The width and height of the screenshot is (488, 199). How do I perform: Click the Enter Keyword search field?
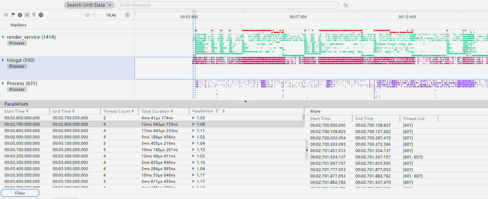click(x=227, y=5)
